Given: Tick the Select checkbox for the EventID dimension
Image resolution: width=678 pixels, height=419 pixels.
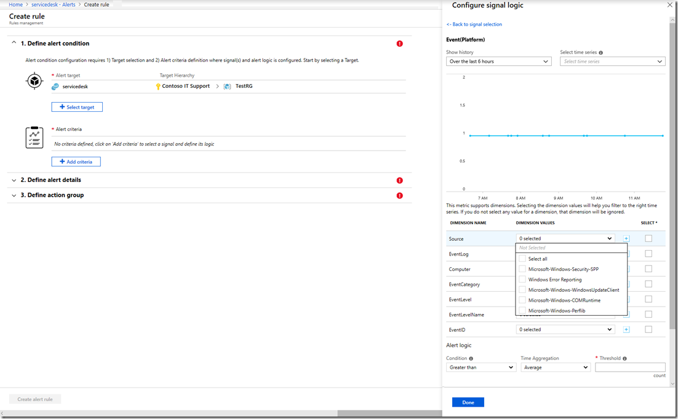Looking at the screenshot, I should [648, 329].
